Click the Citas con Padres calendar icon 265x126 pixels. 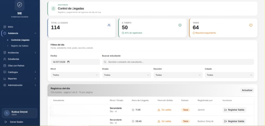(x=5, y=66)
